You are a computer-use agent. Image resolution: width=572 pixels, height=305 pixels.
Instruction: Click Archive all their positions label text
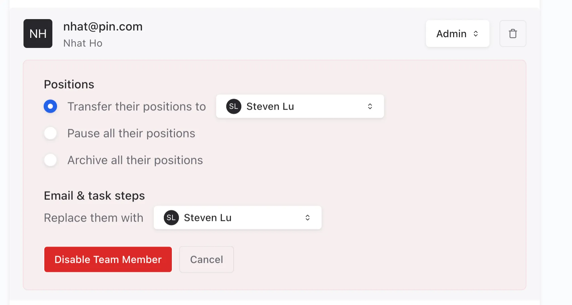click(x=135, y=160)
